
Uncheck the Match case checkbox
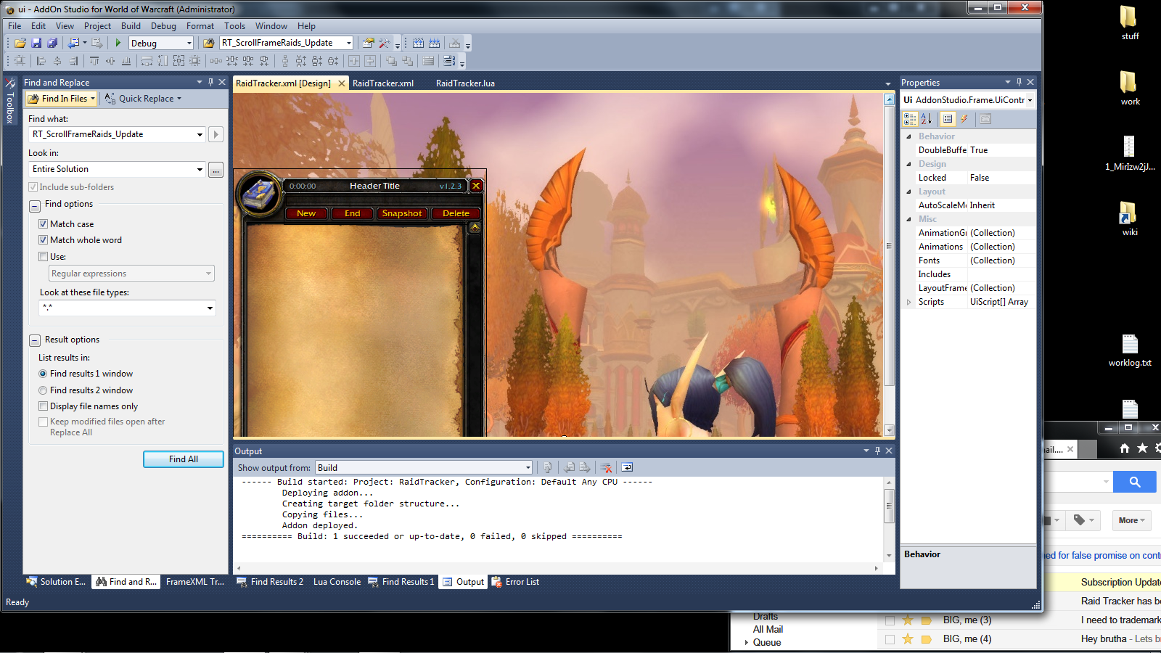(43, 224)
